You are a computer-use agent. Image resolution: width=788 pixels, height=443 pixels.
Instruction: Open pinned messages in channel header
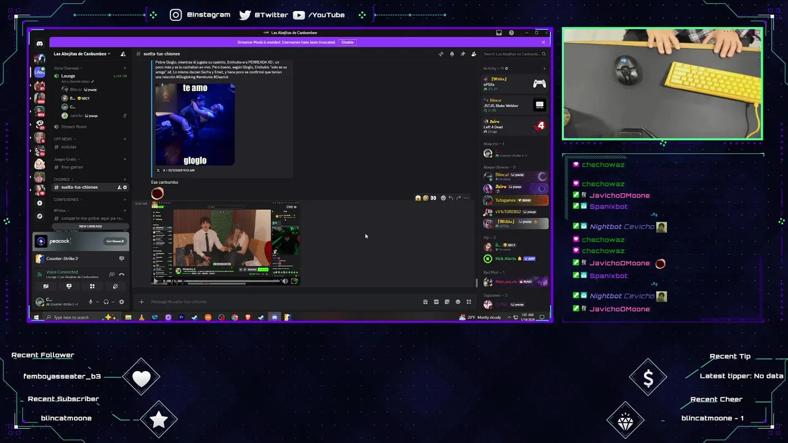point(462,54)
